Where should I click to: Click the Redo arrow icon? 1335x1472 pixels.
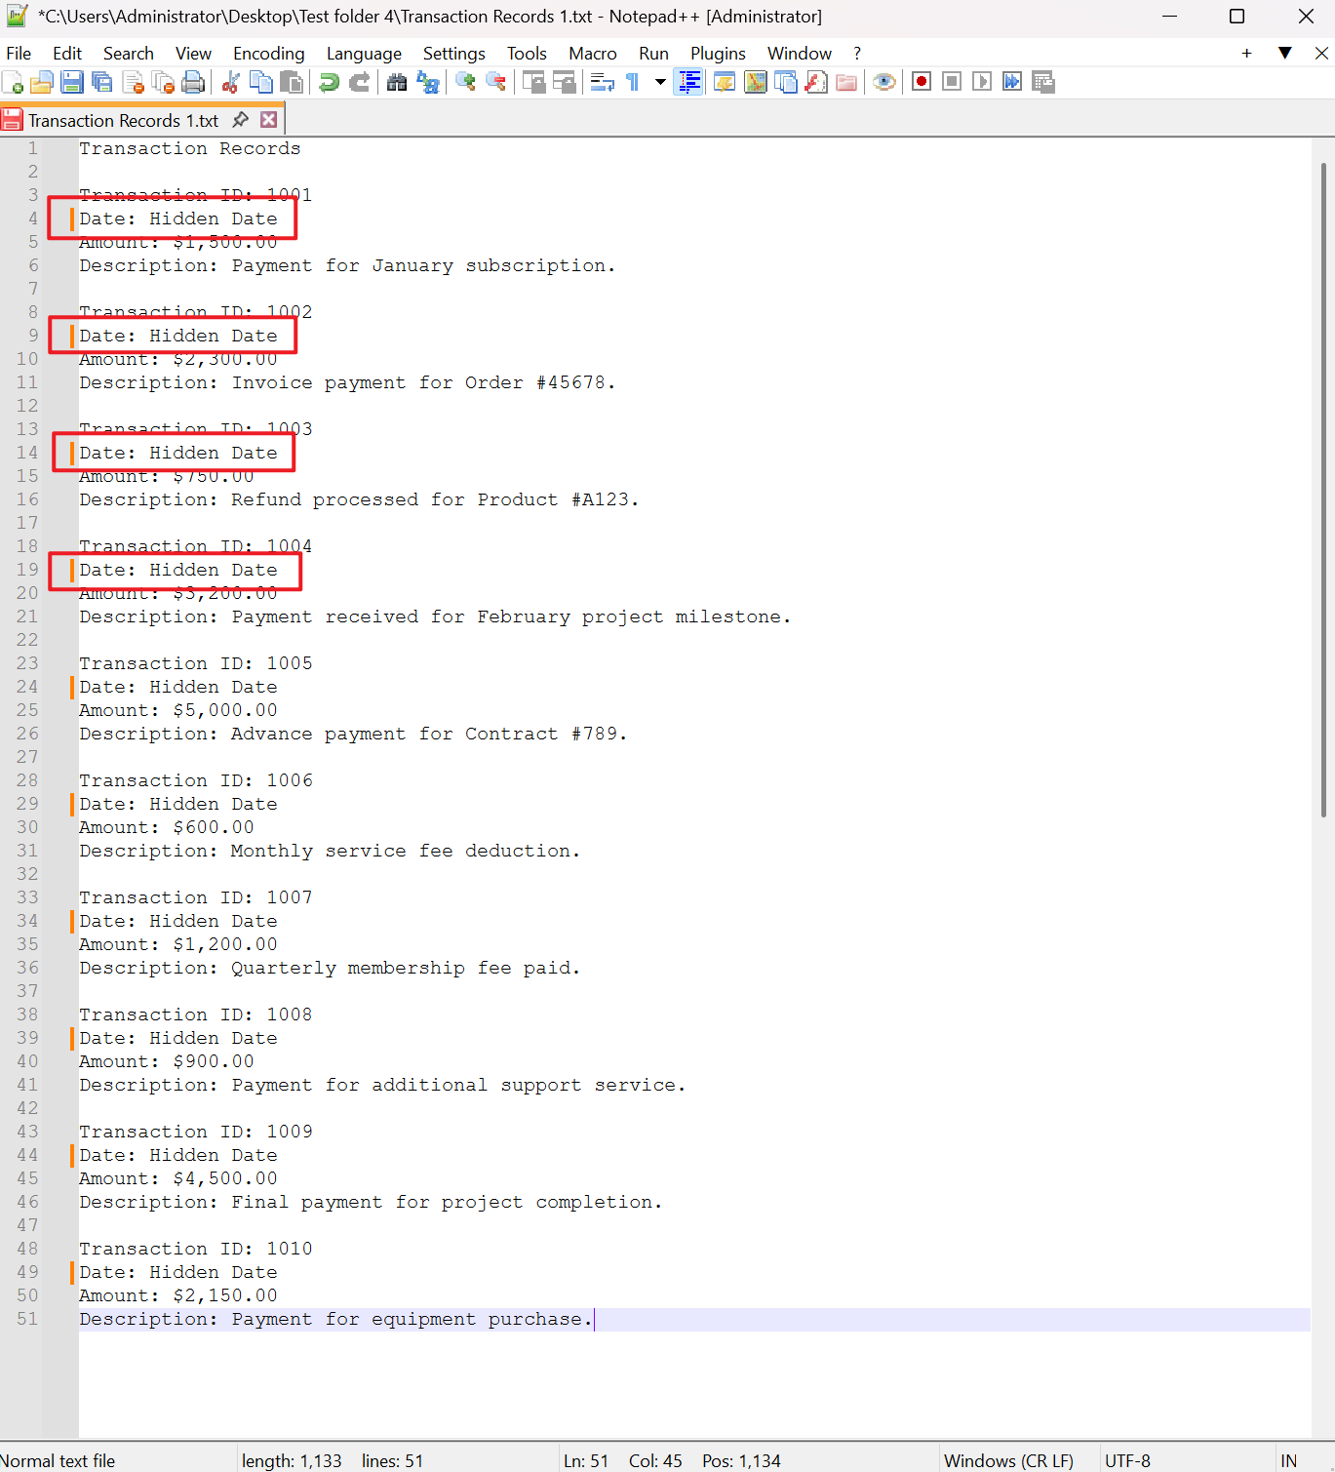360,83
